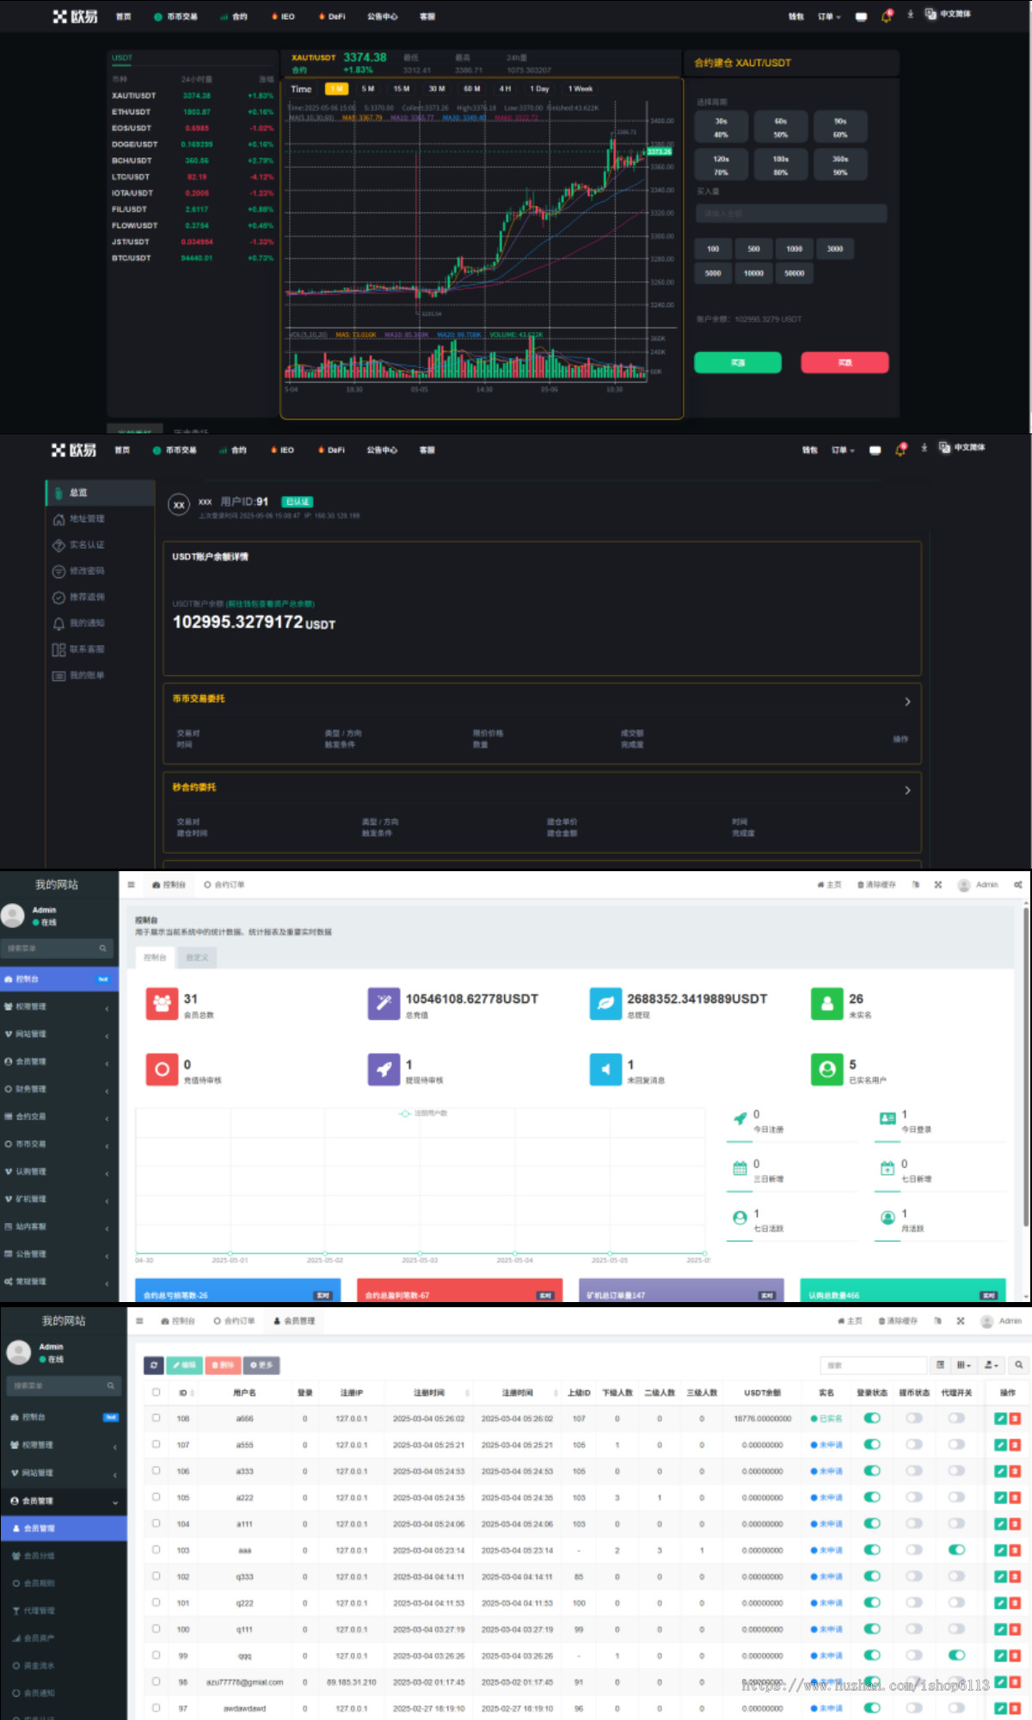The image size is (1032, 1720).
Task: Select the 30s 40% period option
Action: [721, 127]
